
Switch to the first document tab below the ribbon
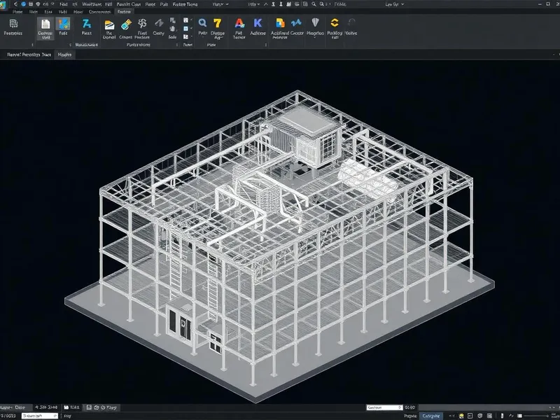coord(29,55)
